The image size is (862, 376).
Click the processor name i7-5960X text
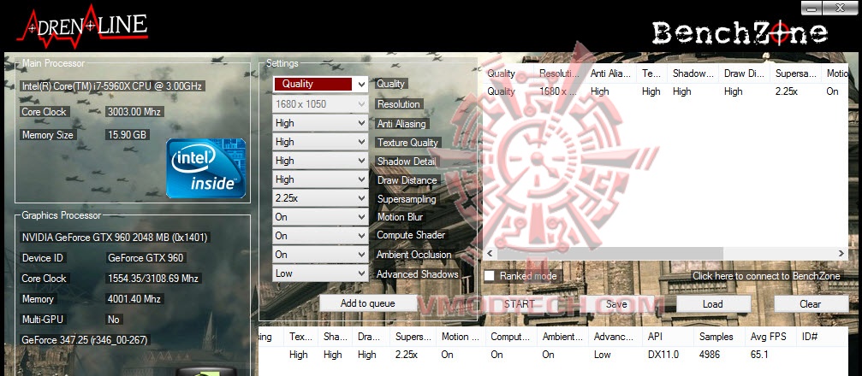112,86
